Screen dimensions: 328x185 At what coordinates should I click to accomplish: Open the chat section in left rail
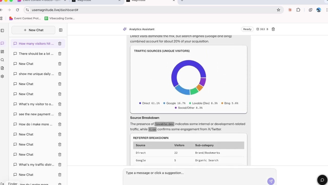pos(2,43)
